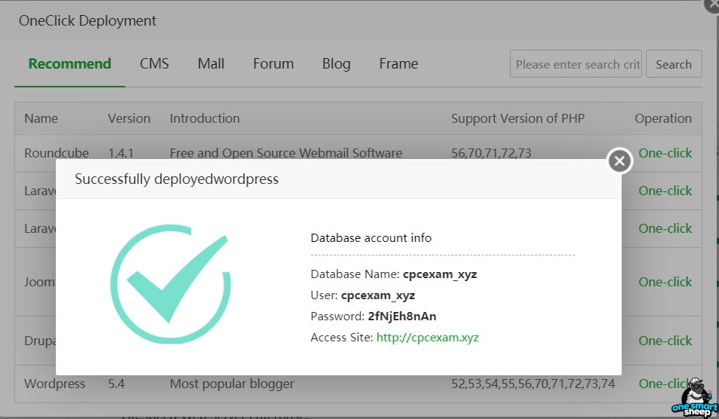One-click deploy in the Drupal row
The image size is (719, 419).
click(665, 341)
